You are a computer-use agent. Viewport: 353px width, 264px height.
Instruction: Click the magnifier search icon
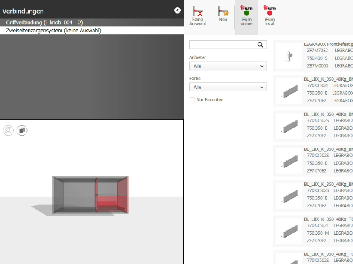point(260,45)
